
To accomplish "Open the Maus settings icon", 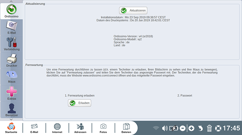I will [12, 77].
